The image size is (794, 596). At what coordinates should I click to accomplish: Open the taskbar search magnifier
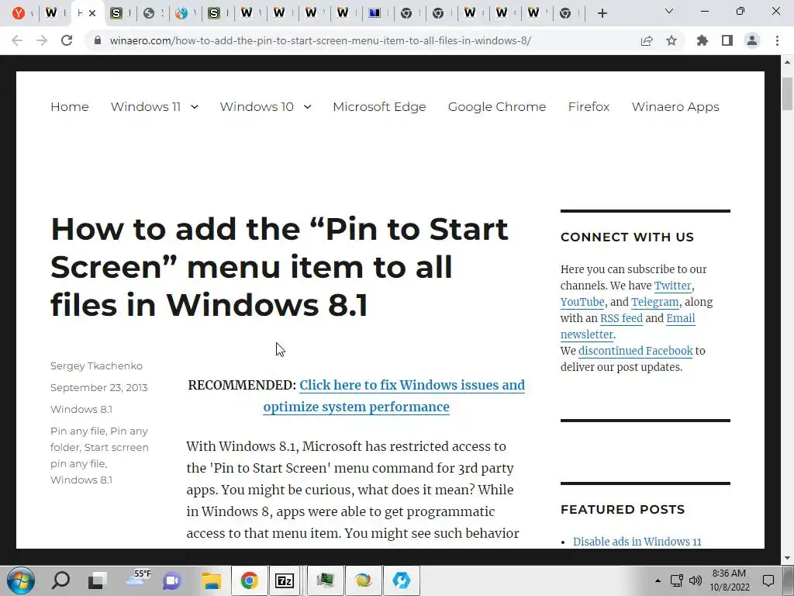point(60,580)
